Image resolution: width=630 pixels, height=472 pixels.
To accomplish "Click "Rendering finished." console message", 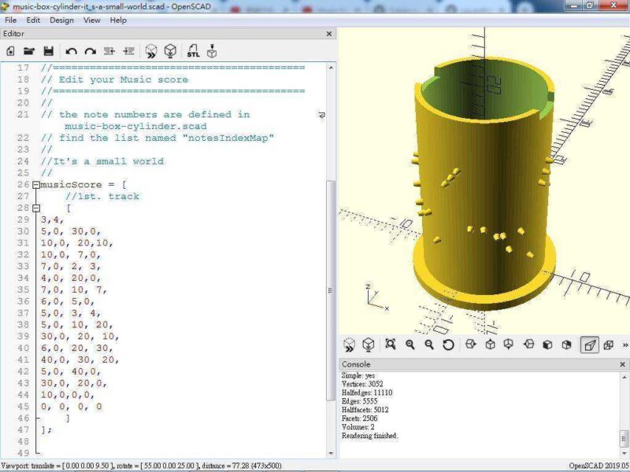I will pyautogui.click(x=370, y=436).
